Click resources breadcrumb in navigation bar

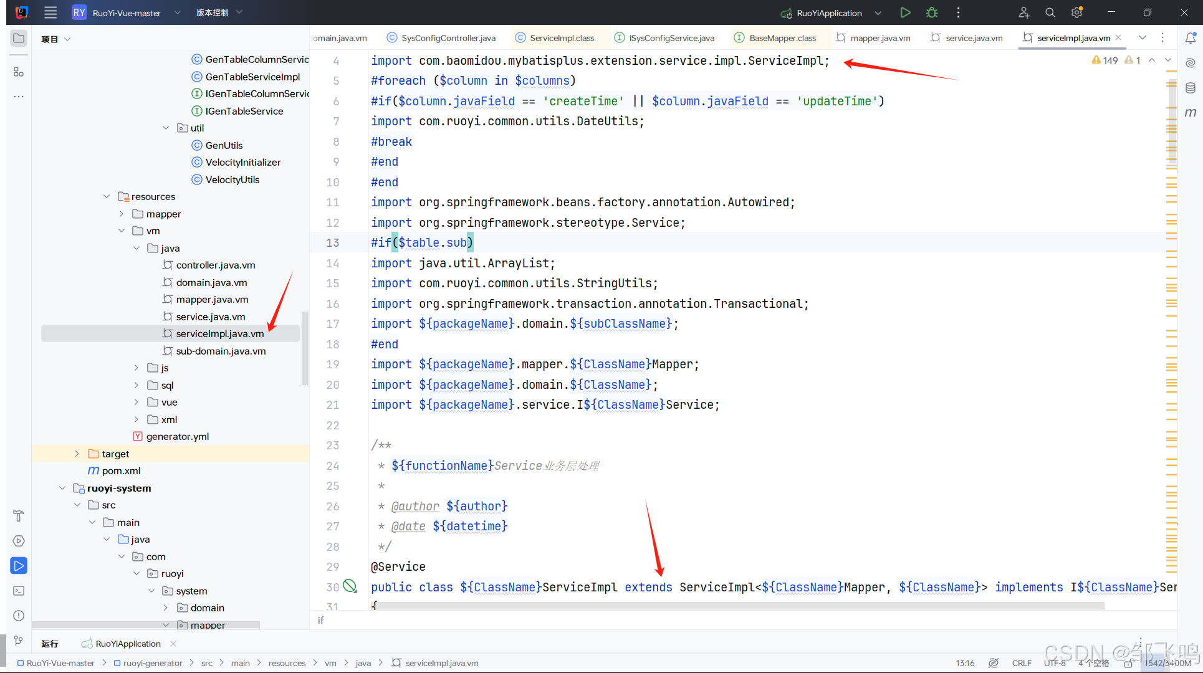[287, 663]
